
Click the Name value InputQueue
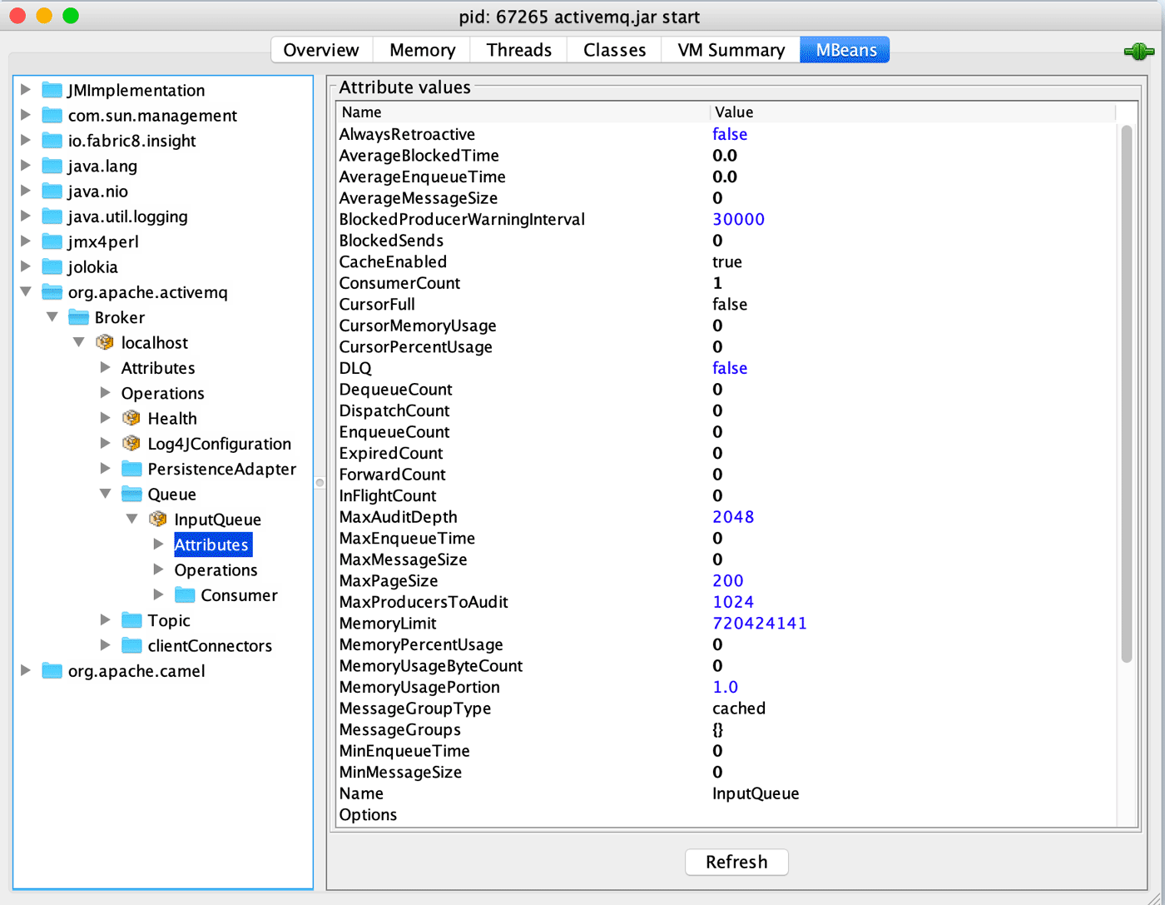tap(756, 793)
